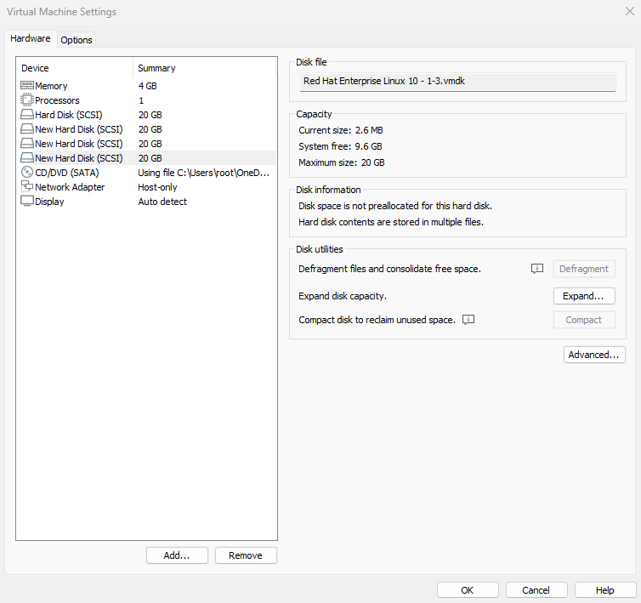This screenshot has height=603, width=641.
Task: Click the Processors chip icon
Action: (27, 100)
